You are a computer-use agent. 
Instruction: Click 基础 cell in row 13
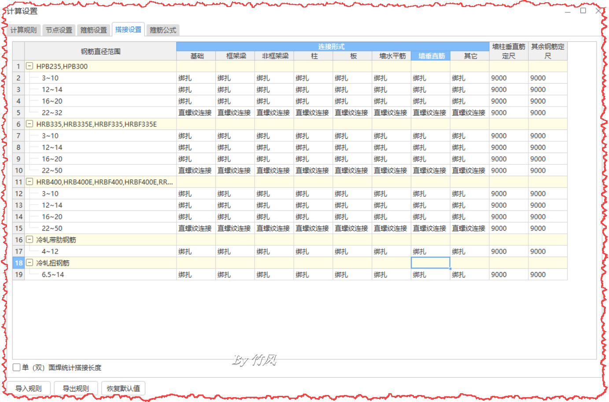click(x=196, y=205)
